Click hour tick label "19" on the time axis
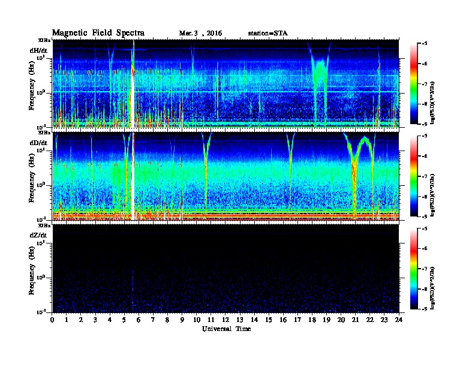Screen dimensions: 475x367 coord(326,320)
